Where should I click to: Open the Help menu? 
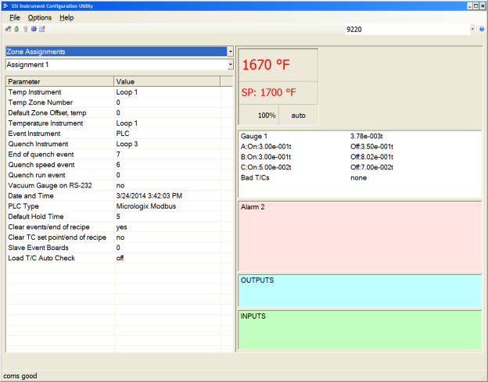point(66,17)
